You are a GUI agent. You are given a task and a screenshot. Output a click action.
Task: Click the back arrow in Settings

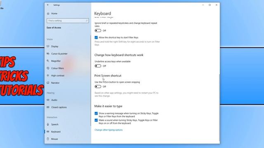click(x=48, y=5)
